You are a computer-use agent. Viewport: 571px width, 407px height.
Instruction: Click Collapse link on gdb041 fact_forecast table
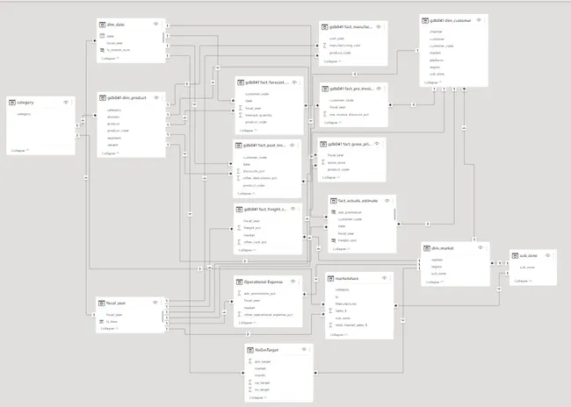[x=249, y=130]
